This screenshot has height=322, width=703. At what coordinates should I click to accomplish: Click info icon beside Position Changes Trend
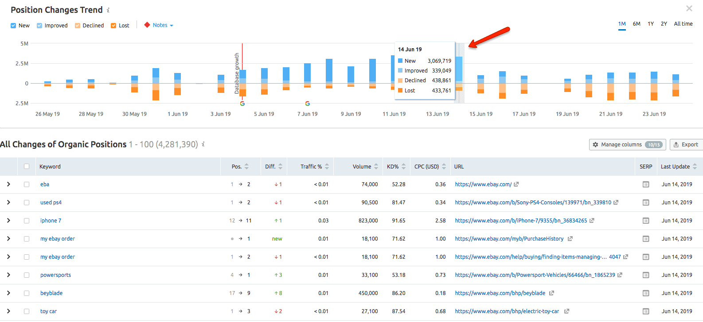(108, 10)
